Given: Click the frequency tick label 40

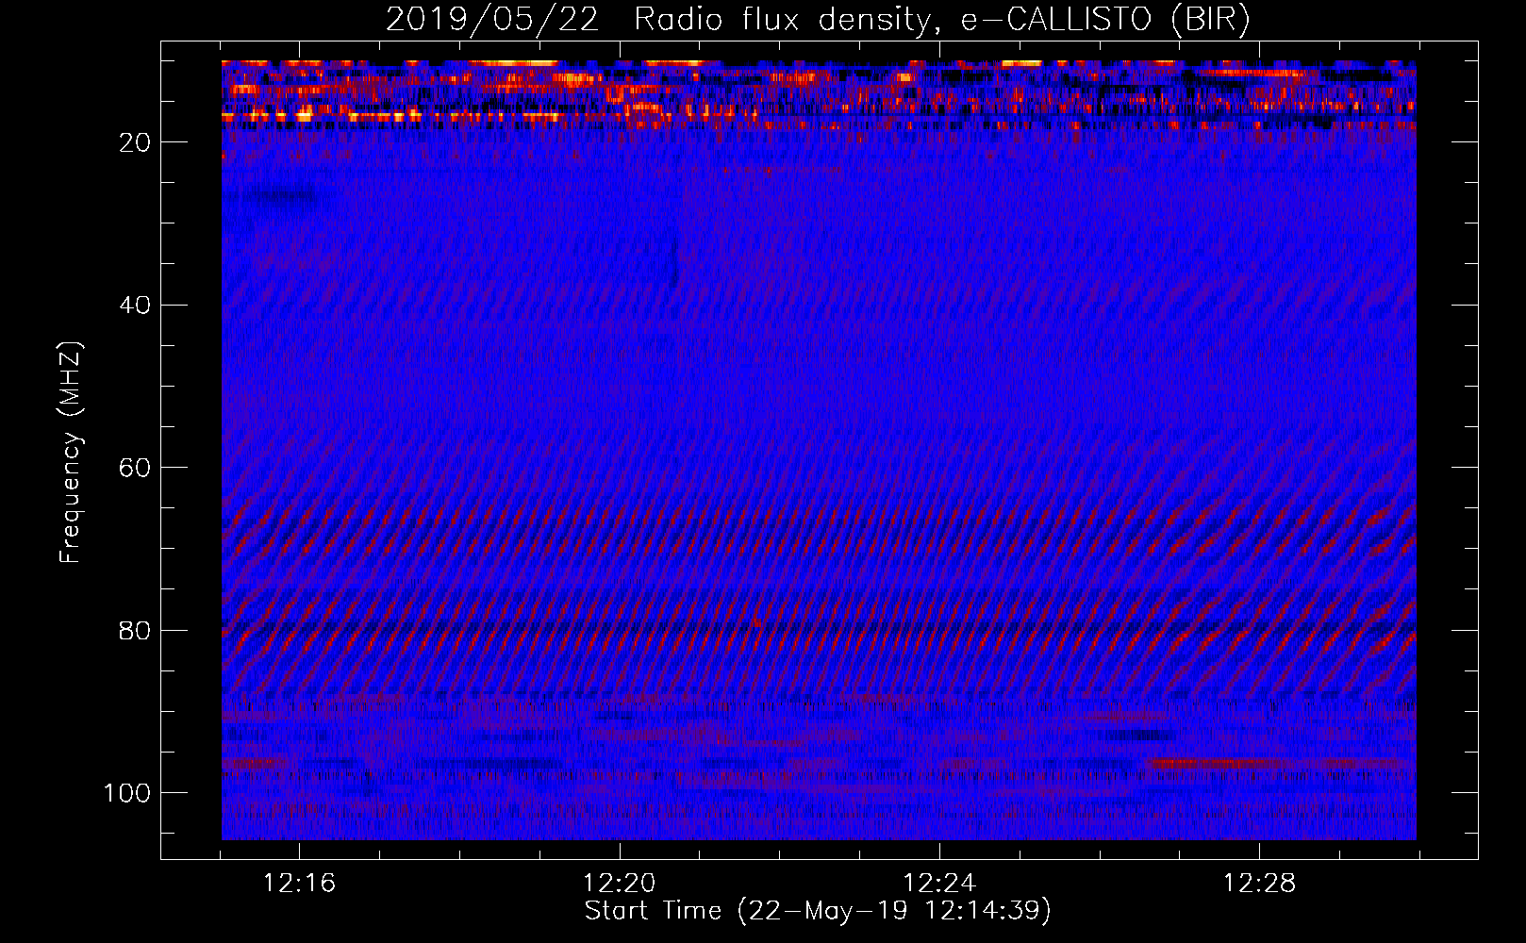Looking at the screenshot, I should pos(136,306).
